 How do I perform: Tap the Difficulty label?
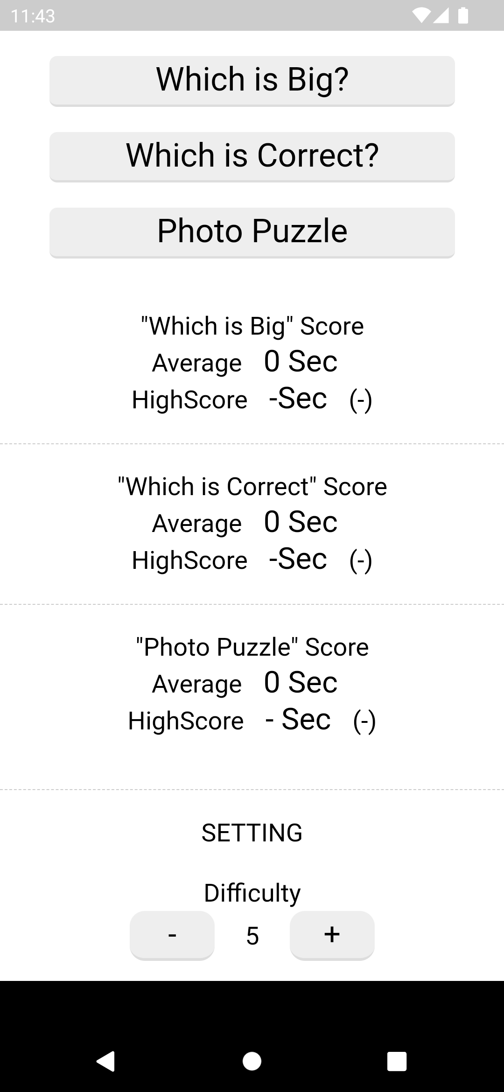[252, 893]
